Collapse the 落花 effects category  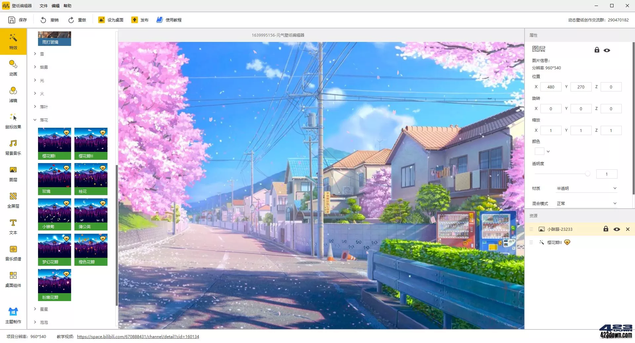(35, 120)
